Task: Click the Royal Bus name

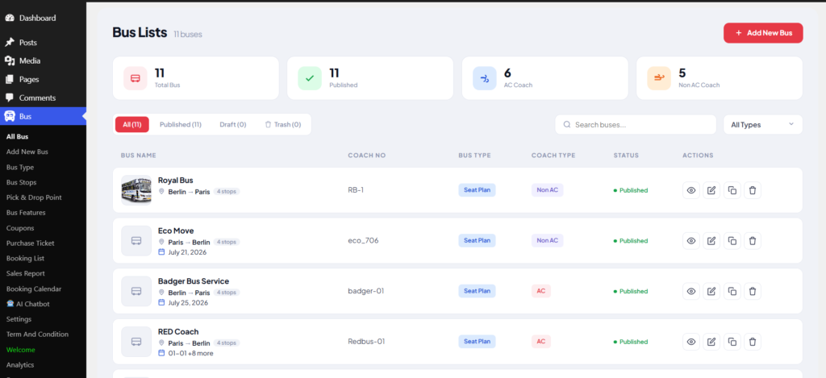Action: click(175, 180)
